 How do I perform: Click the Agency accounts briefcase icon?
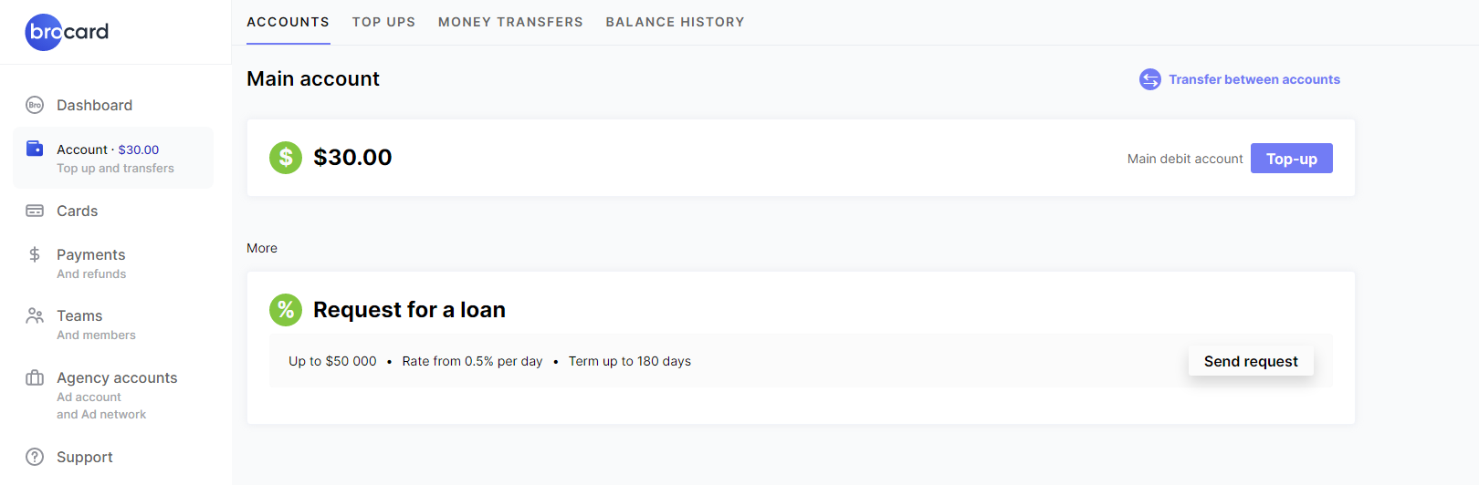[x=35, y=377]
